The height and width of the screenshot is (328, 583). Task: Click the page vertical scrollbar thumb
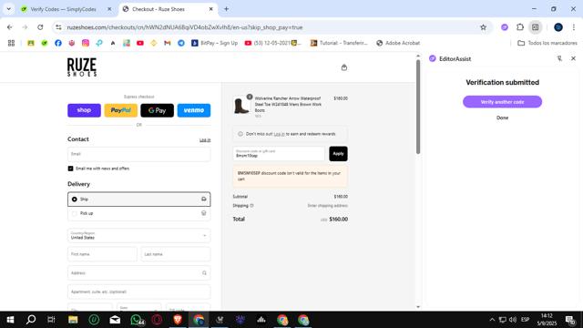pos(418,108)
